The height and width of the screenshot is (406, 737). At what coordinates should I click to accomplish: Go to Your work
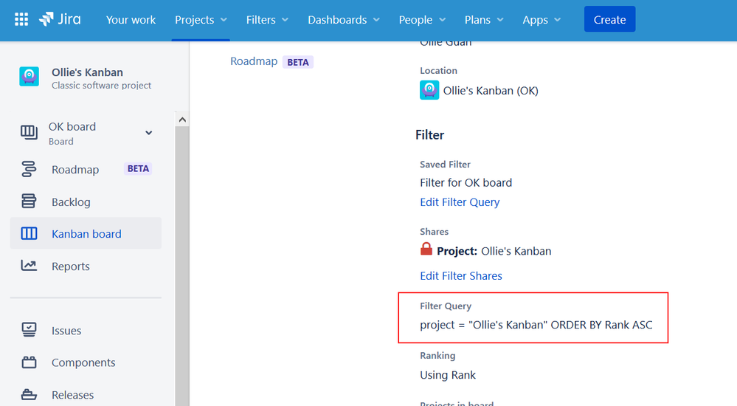[131, 20]
